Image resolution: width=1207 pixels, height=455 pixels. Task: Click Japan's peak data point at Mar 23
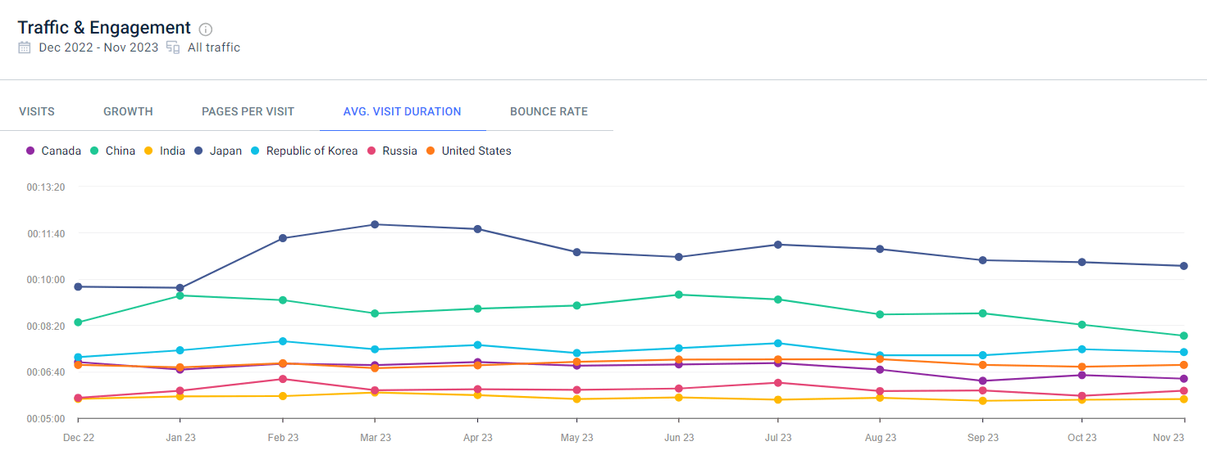[375, 224]
